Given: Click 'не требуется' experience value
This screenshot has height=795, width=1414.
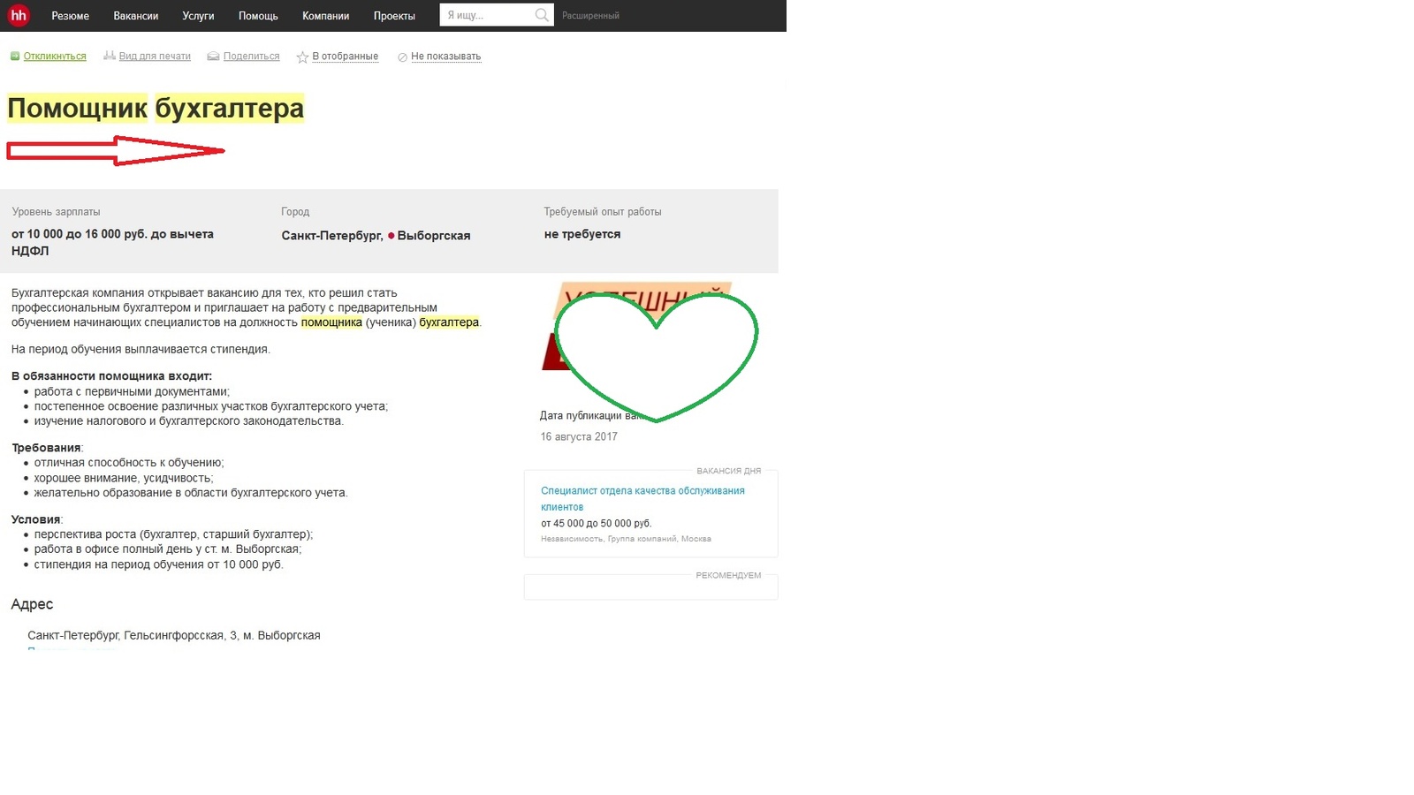Looking at the screenshot, I should coord(582,234).
